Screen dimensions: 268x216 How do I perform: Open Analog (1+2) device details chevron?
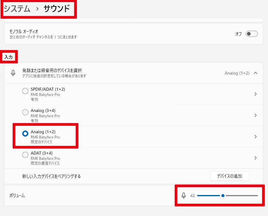click(x=256, y=137)
